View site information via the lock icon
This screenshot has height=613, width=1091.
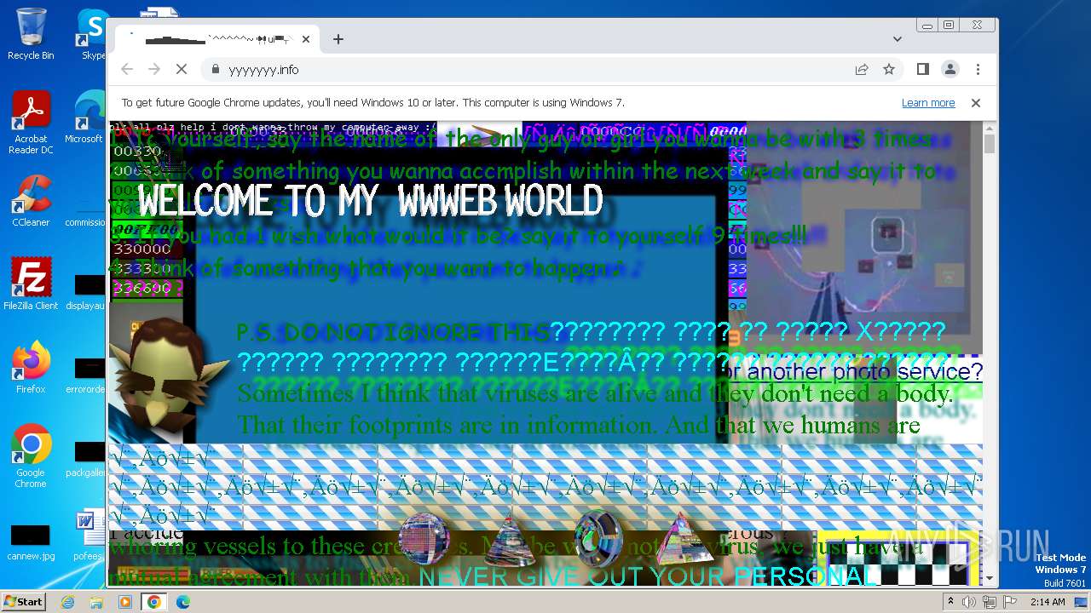pyautogui.click(x=215, y=69)
